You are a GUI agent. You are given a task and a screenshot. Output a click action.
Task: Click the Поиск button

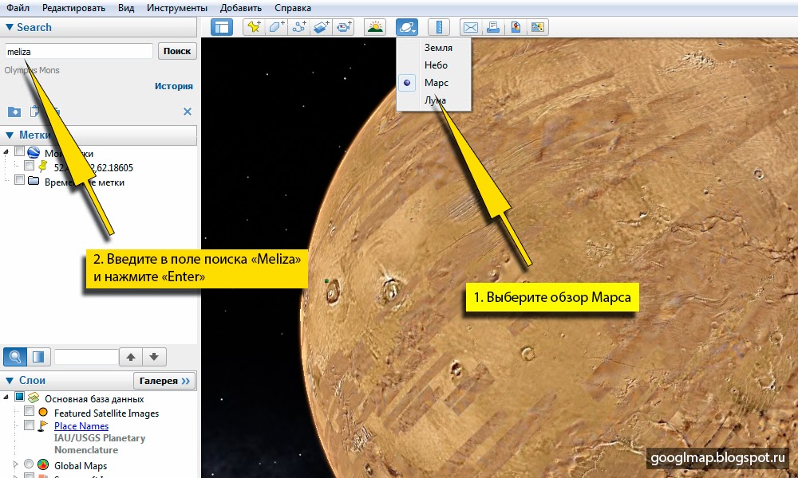tap(177, 51)
